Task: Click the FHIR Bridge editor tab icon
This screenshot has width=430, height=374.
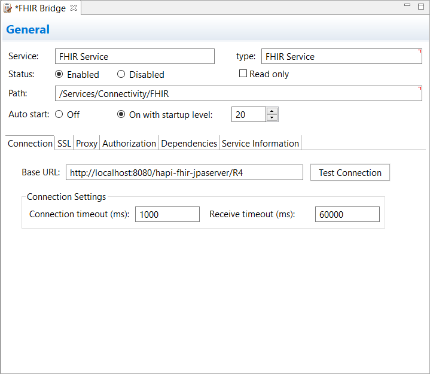Action: point(7,8)
